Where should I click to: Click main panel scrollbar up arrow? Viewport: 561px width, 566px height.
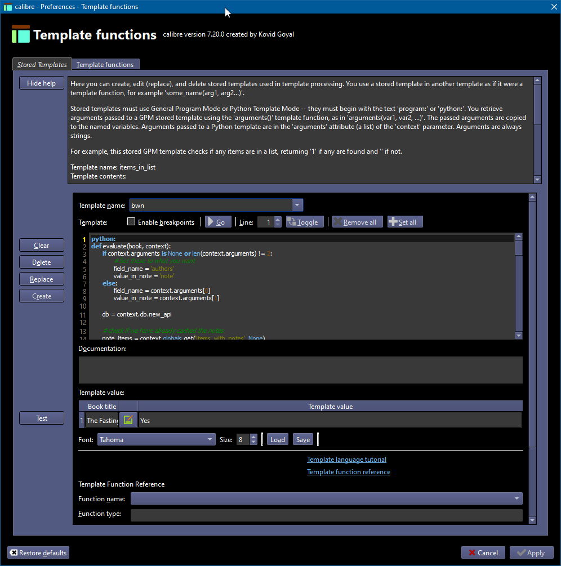(532, 197)
